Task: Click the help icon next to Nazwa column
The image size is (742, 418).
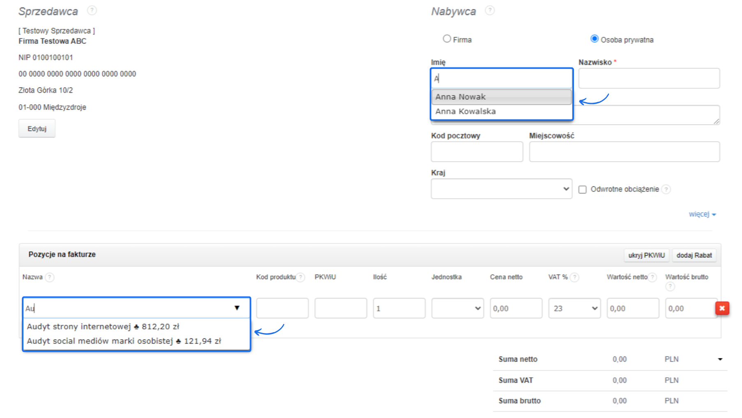Action: coord(50,277)
